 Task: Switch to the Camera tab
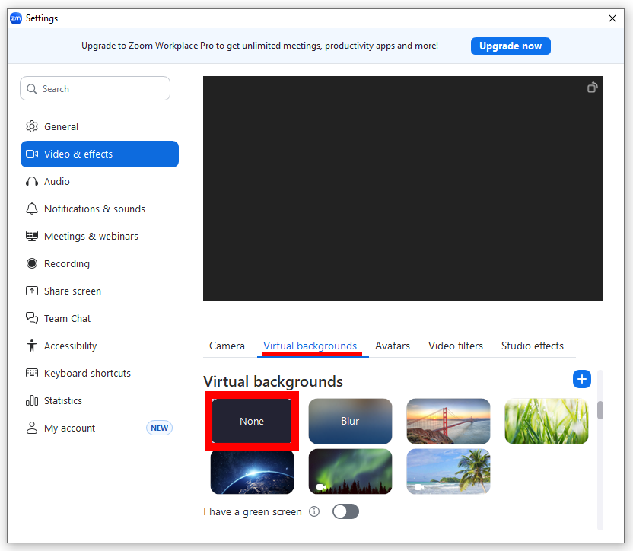pos(227,346)
